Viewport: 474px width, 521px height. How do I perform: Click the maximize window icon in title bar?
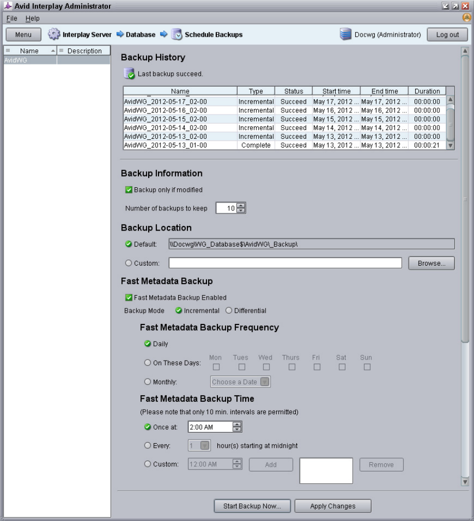coord(455,6)
